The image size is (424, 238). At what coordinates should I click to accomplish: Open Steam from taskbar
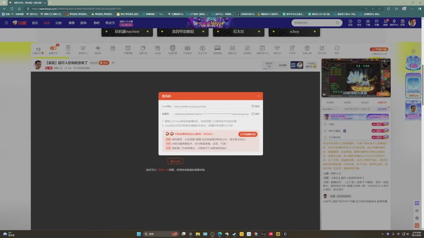tap(234, 234)
